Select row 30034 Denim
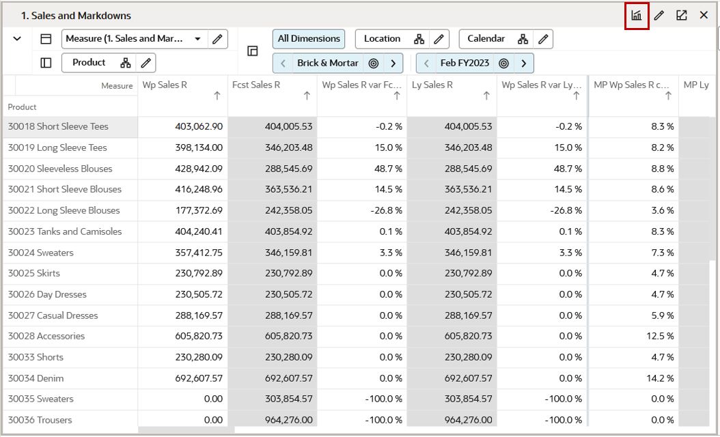This screenshot has height=437, width=720. (x=70, y=379)
